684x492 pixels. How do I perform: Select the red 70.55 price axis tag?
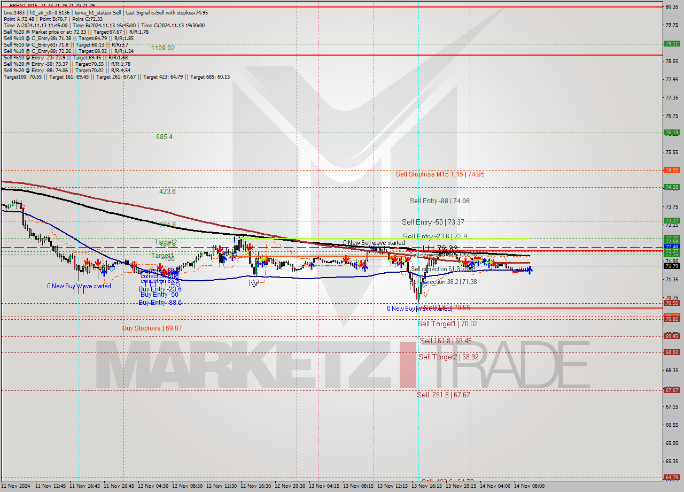pos(671,303)
